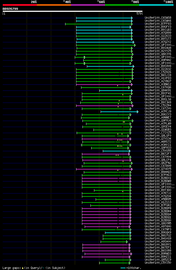The image size is (176, 270).
Task: Click the short cyan bar for Q84K91
Action: pos(116,90)
